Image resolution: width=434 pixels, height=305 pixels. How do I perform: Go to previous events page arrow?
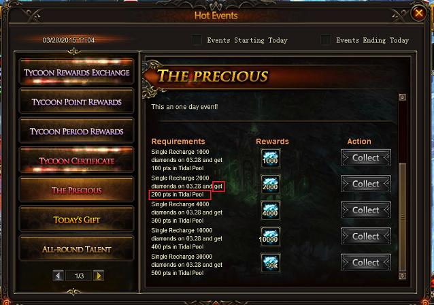click(59, 276)
